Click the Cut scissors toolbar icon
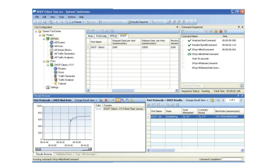This screenshot has width=278, height=168. [x=57, y=22]
